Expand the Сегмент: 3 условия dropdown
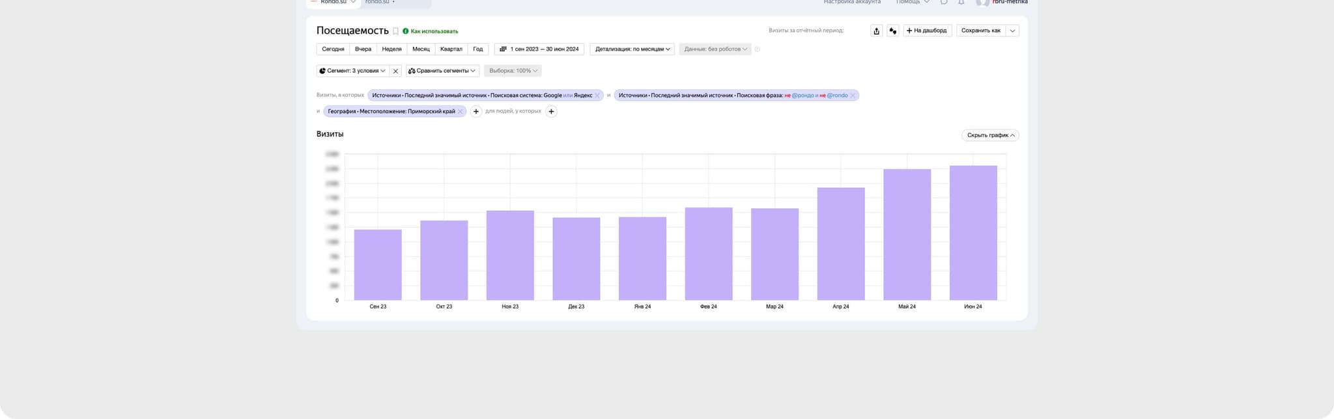This screenshot has width=1334, height=419. pyautogui.click(x=352, y=71)
